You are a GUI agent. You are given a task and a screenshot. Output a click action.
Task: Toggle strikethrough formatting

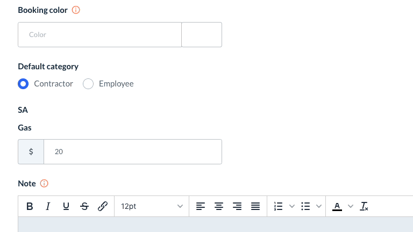[84, 206]
